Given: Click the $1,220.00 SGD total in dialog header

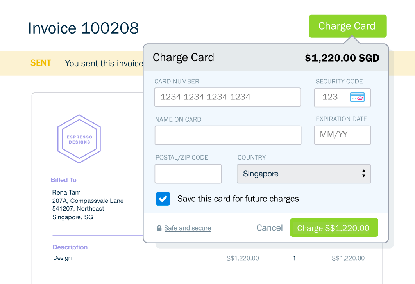Looking at the screenshot, I should [342, 58].
